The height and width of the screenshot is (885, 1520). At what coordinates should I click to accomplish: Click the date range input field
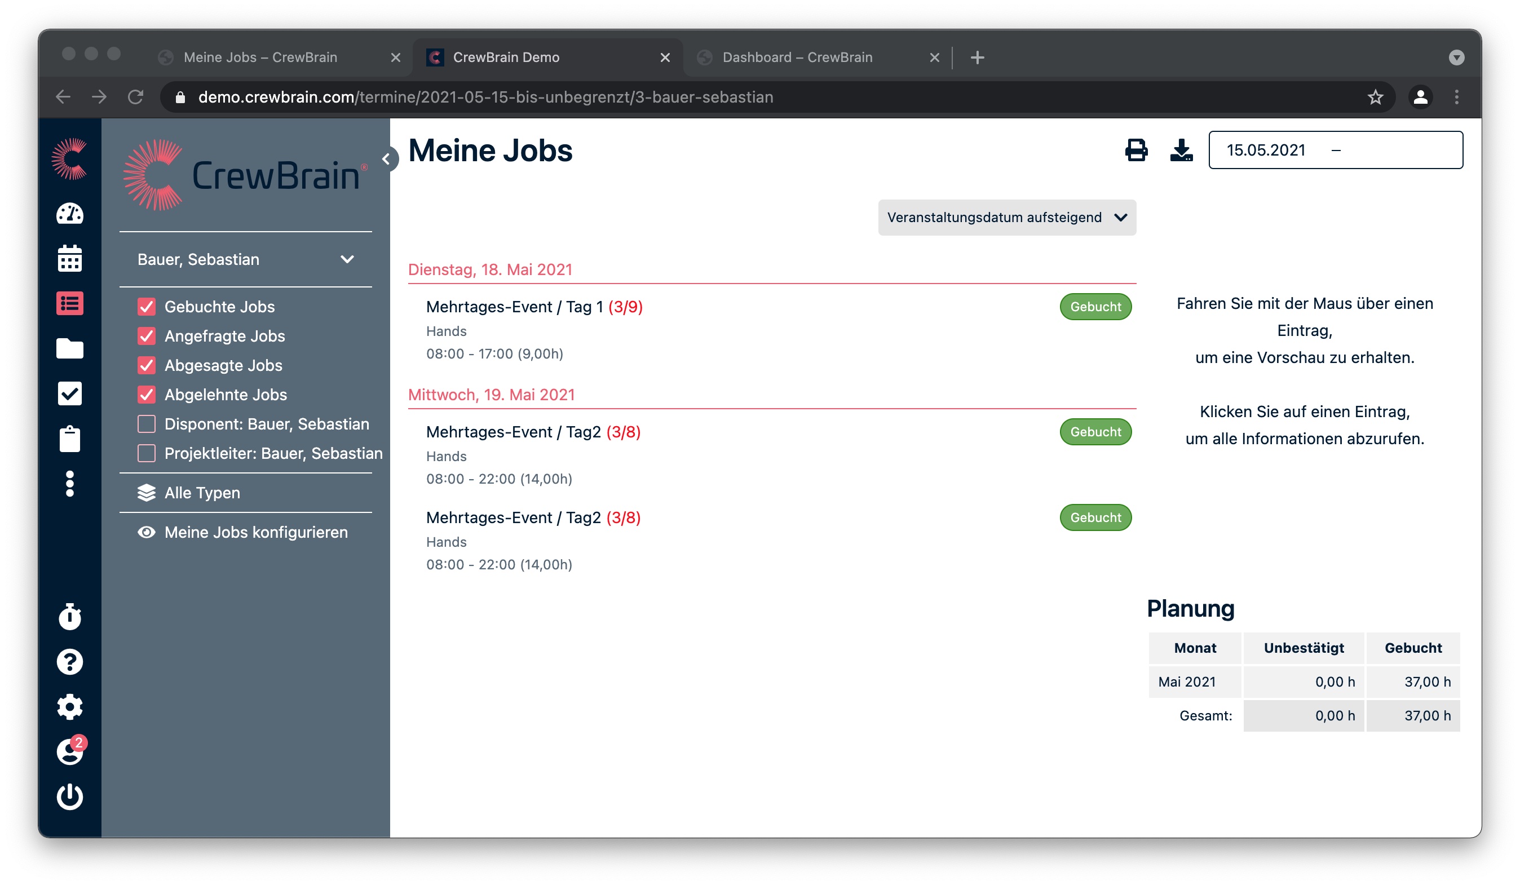pyautogui.click(x=1335, y=150)
